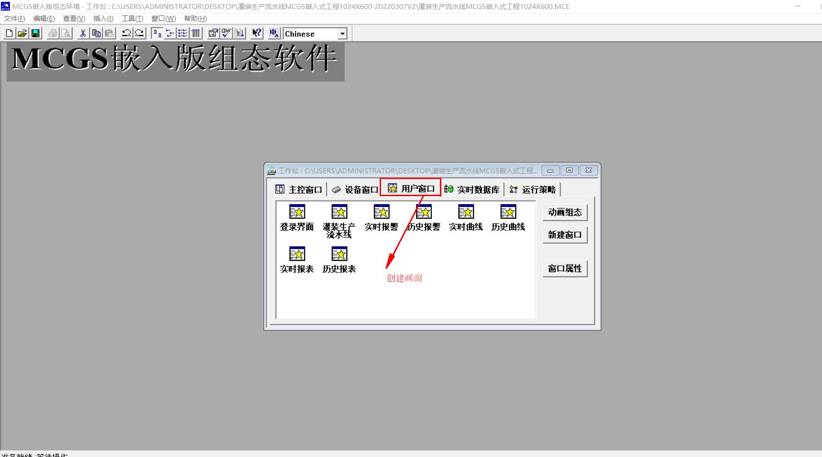Select the 实时曲线 window icon
Screen dimensions: 822x457
coord(466,218)
